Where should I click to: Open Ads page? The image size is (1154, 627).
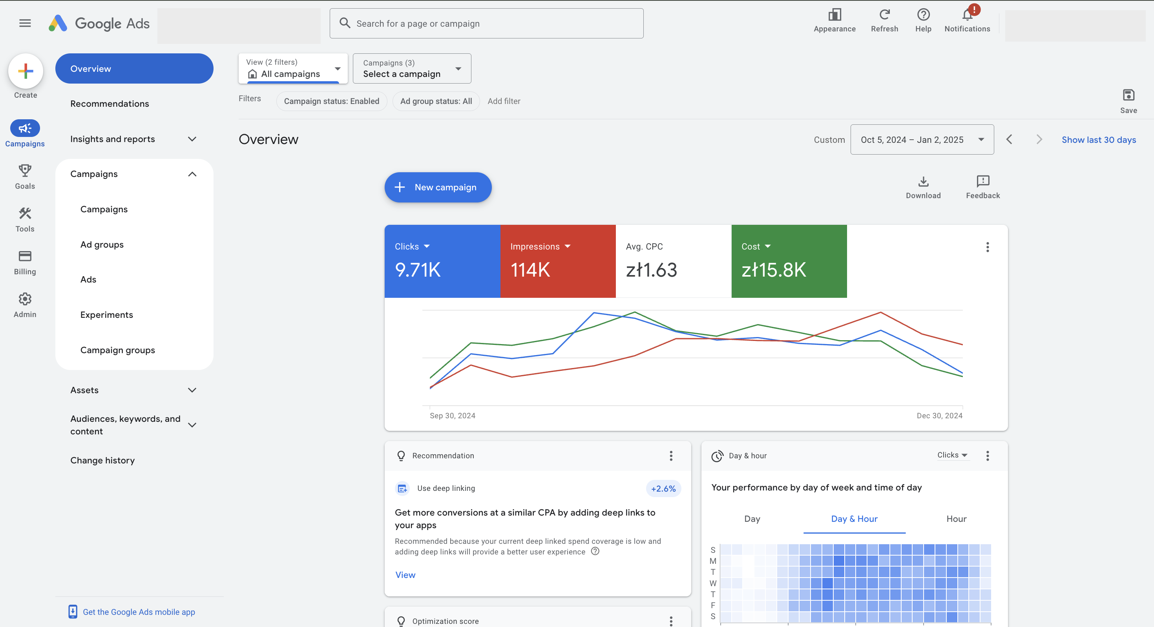pos(88,279)
